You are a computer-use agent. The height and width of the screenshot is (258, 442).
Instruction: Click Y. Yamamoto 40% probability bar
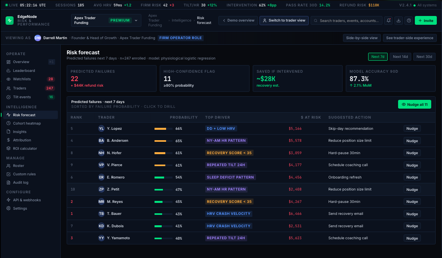[x=163, y=238]
